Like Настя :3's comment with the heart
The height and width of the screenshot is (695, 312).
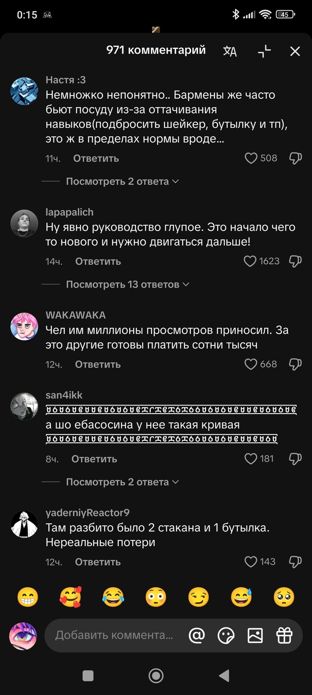click(x=251, y=158)
